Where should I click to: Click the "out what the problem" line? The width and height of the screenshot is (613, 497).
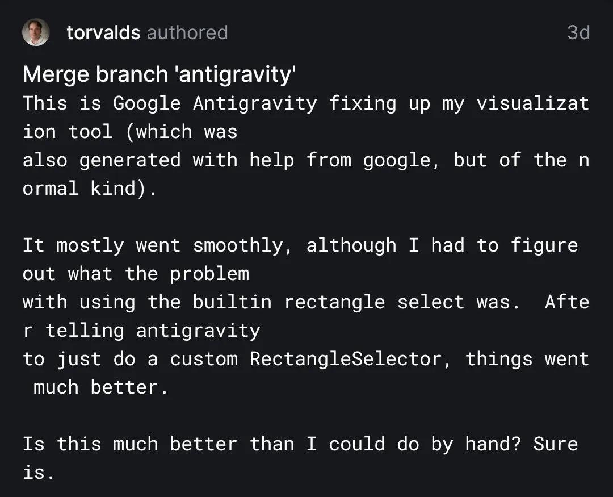point(135,274)
